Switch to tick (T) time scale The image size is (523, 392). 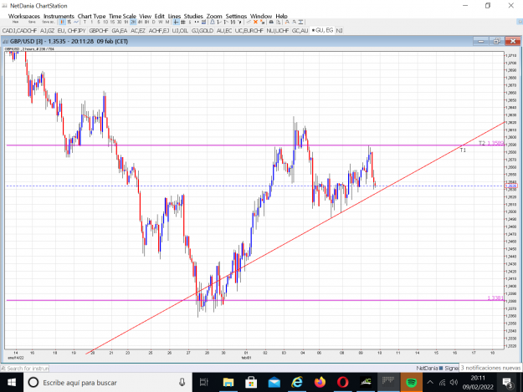click(85, 22)
